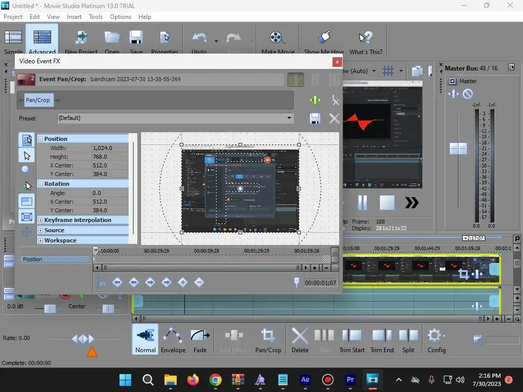Click Trim Start tool
This screenshot has height=392, width=523.
(351, 340)
